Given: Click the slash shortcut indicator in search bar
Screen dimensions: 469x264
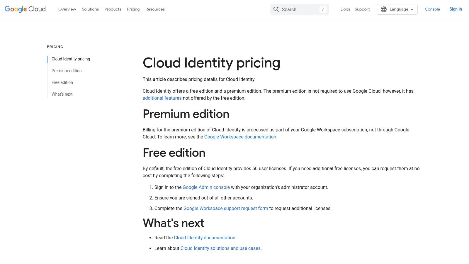Looking at the screenshot, I should (x=323, y=9).
